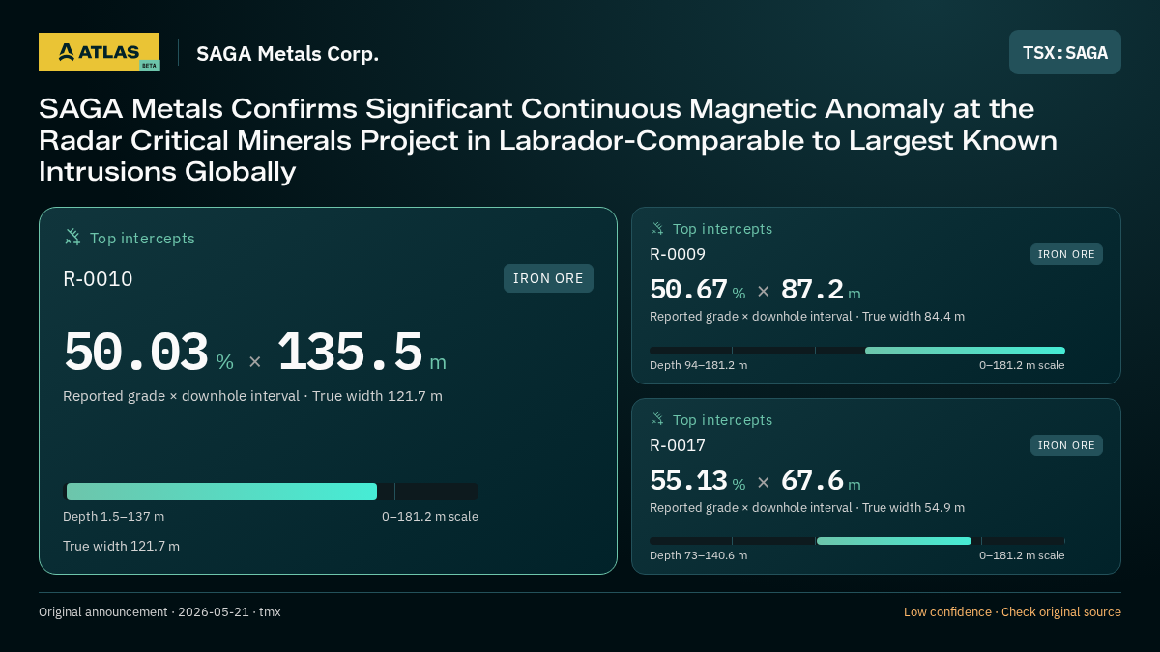Click the 'Original announcement · 2026-05-21 · tmx' footer

tap(159, 612)
